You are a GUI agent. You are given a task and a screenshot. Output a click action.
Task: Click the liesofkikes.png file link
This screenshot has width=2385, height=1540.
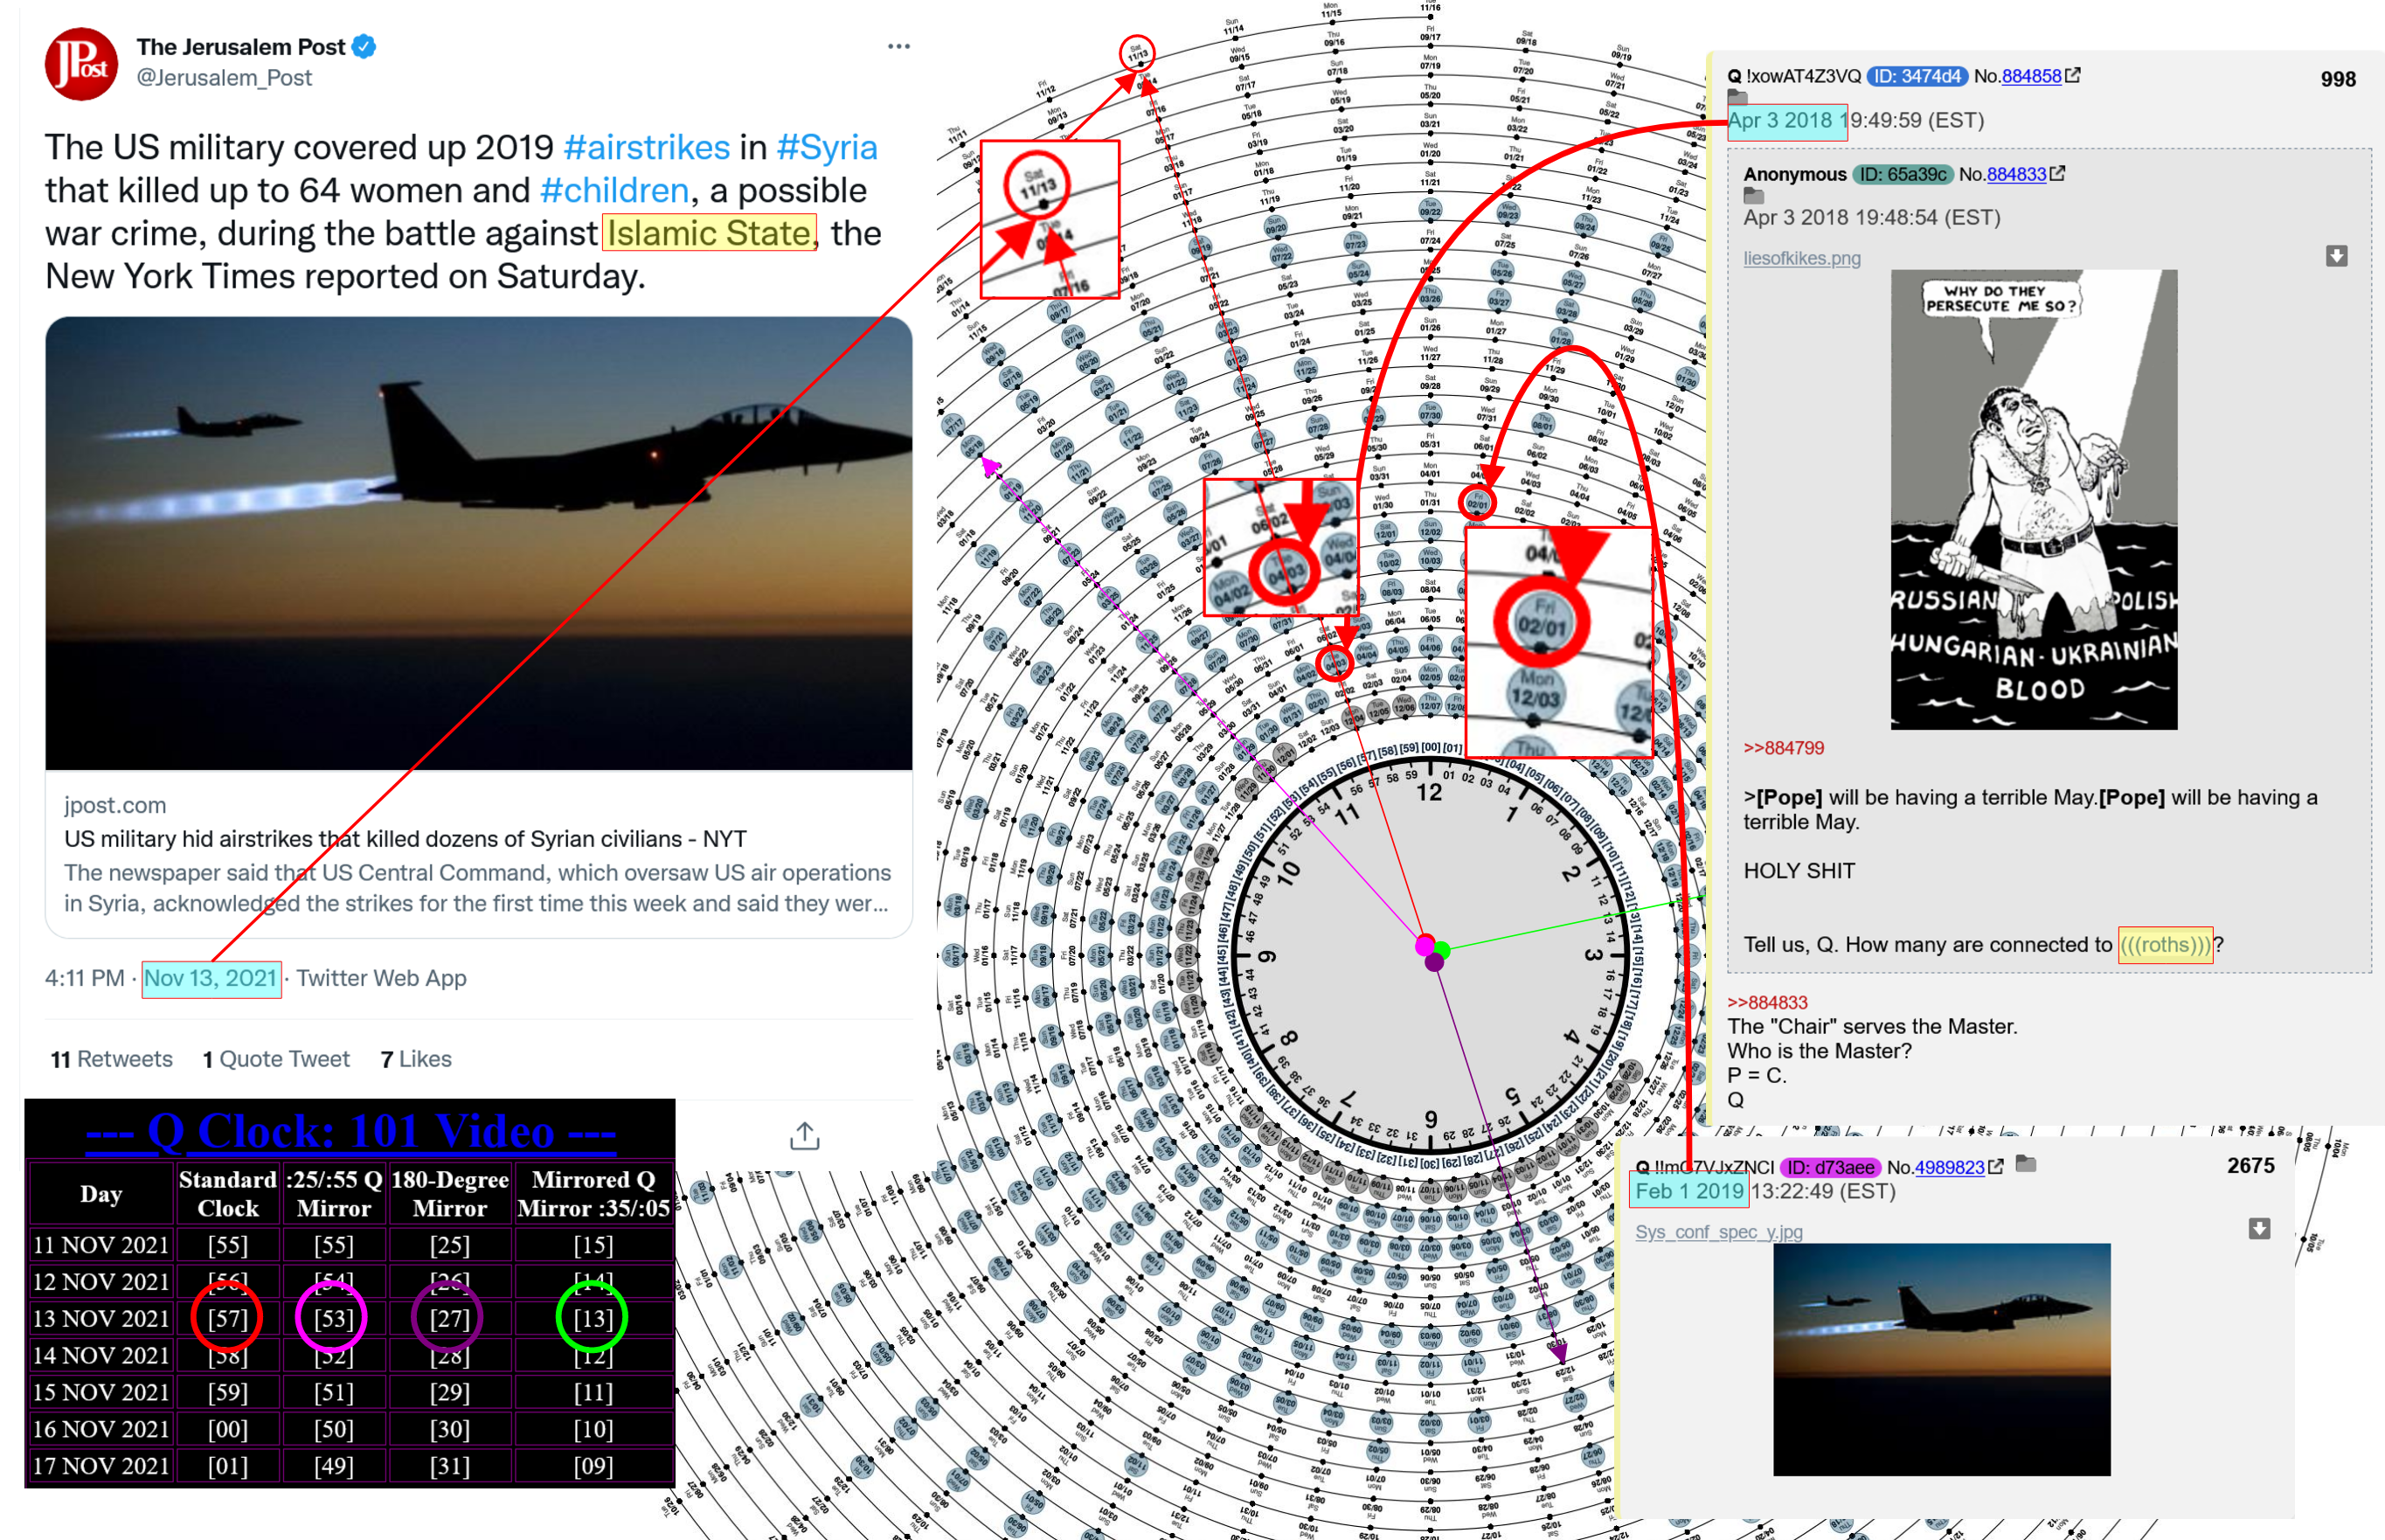1802,258
